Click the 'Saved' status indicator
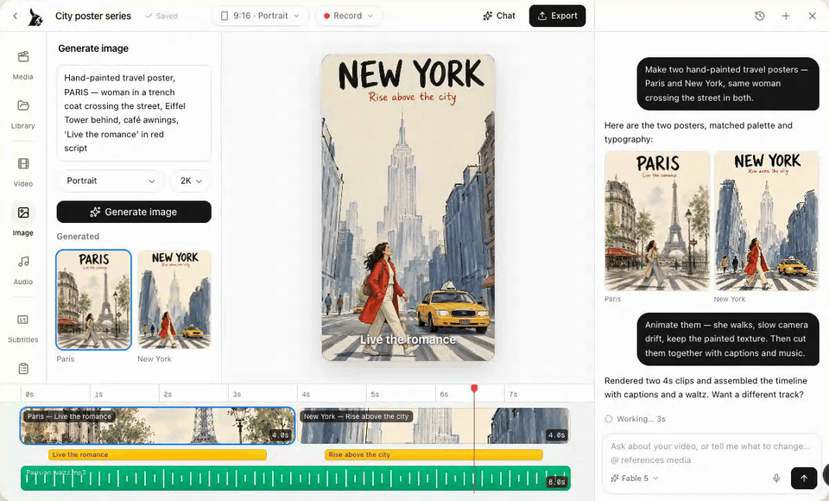The height and width of the screenshot is (501, 829). coord(161,16)
